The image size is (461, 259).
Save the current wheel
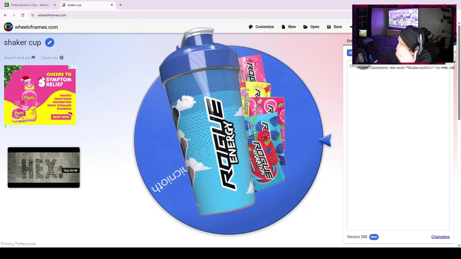click(x=335, y=27)
